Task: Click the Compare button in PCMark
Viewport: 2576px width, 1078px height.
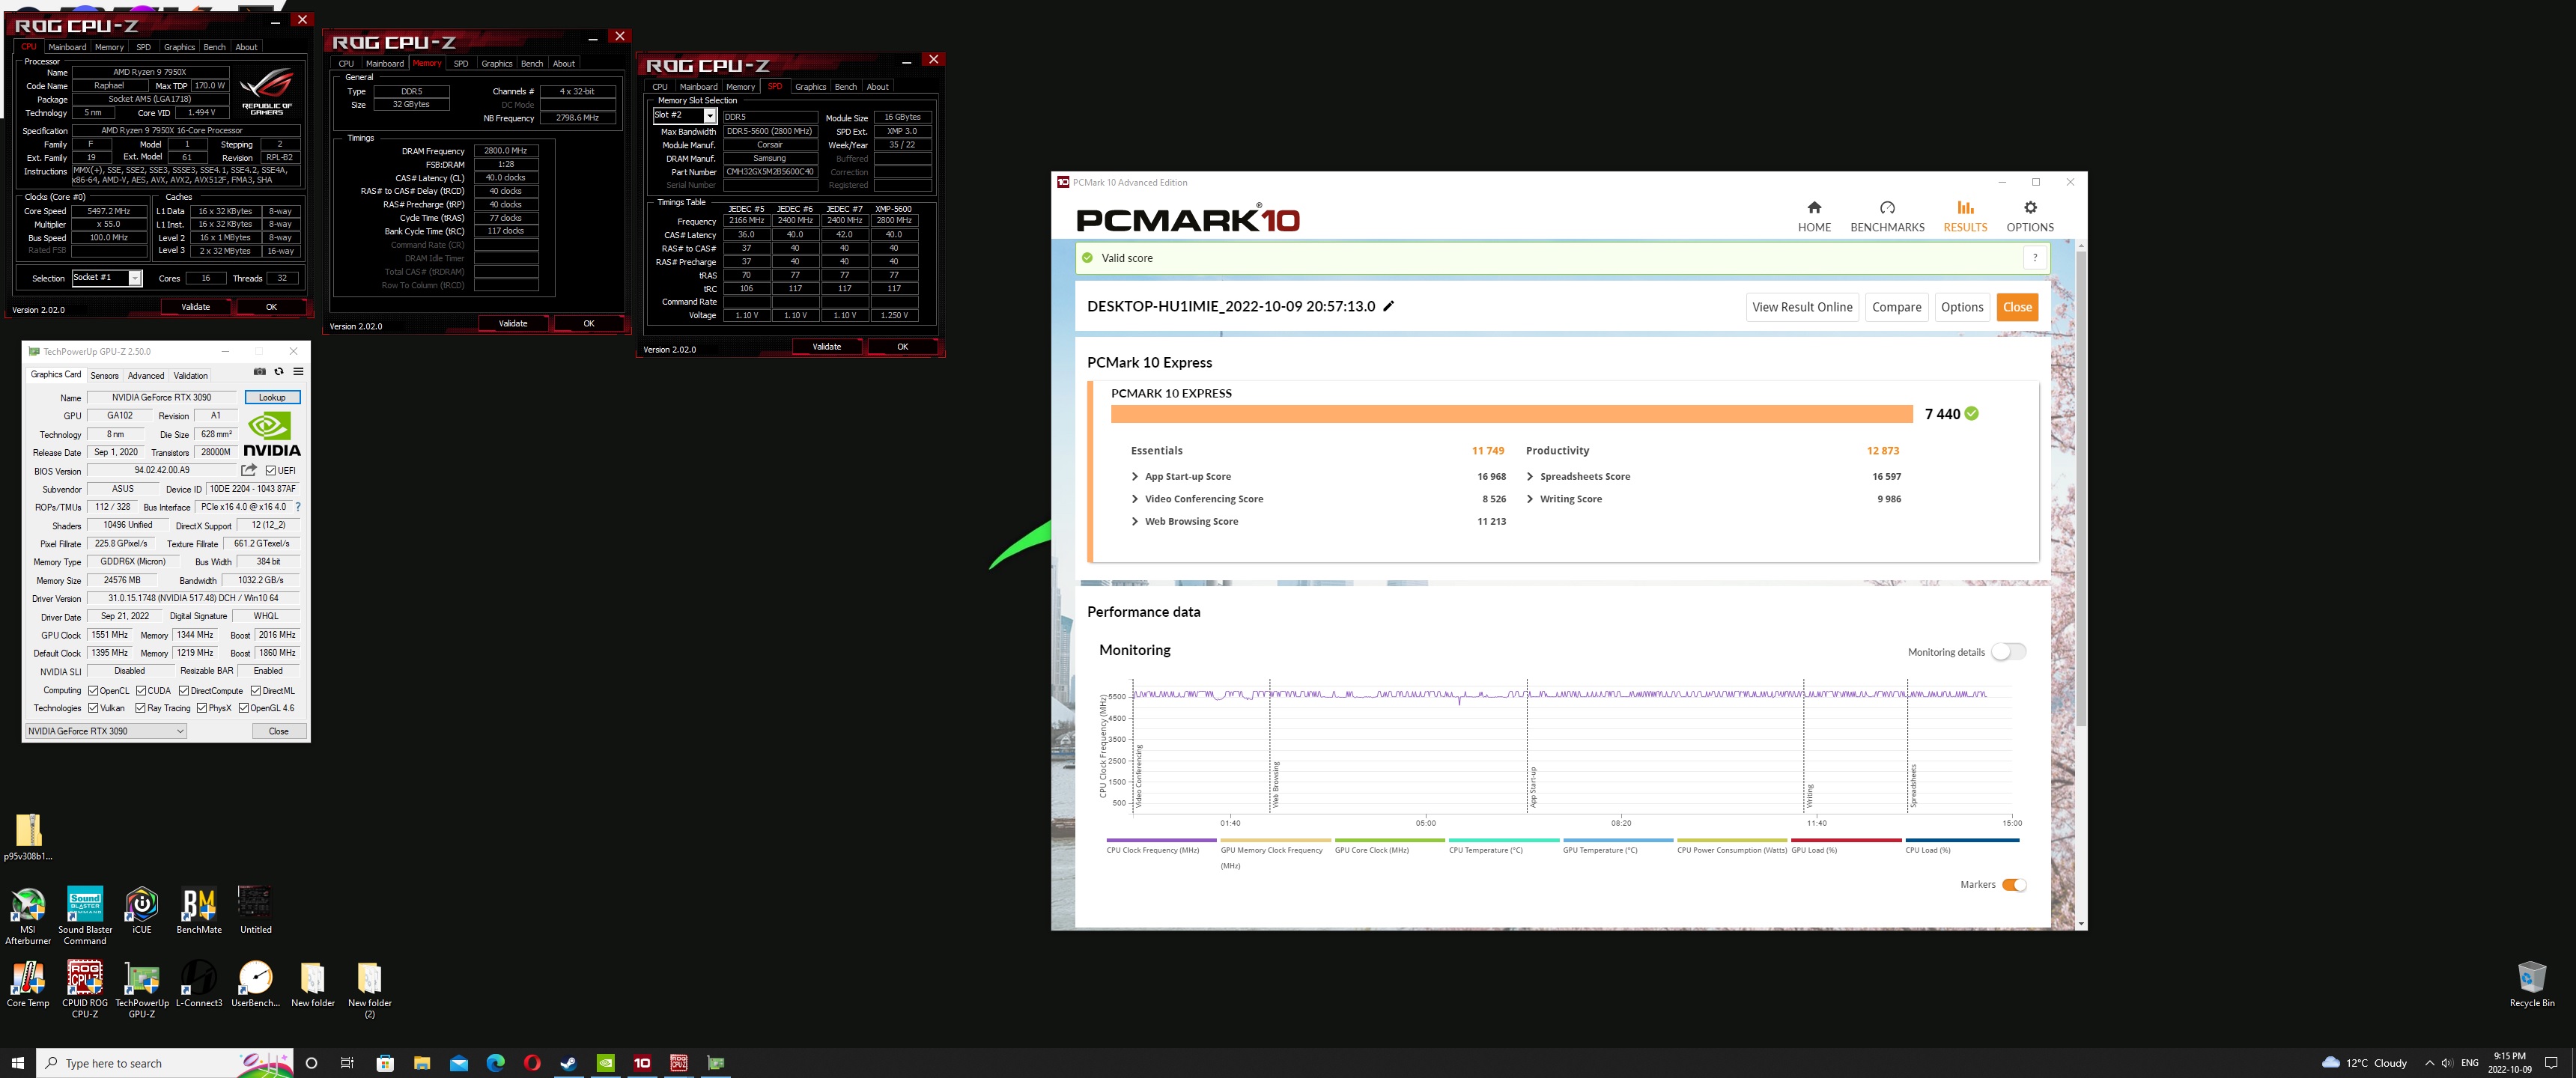Action: 1896,307
